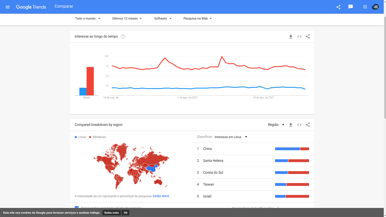This screenshot has width=386, height=217.
Task: Expand the Últimos 12 meses time range
Action: tap(127, 18)
